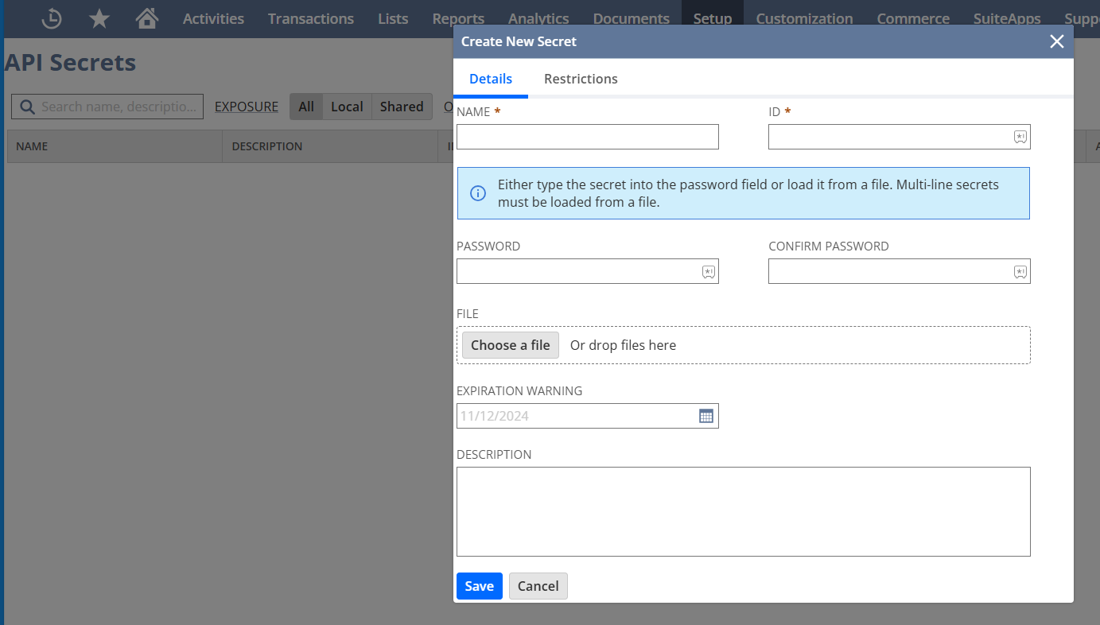Select the Shared exposure filter
The image size is (1100, 625).
click(x=401, y=107)
